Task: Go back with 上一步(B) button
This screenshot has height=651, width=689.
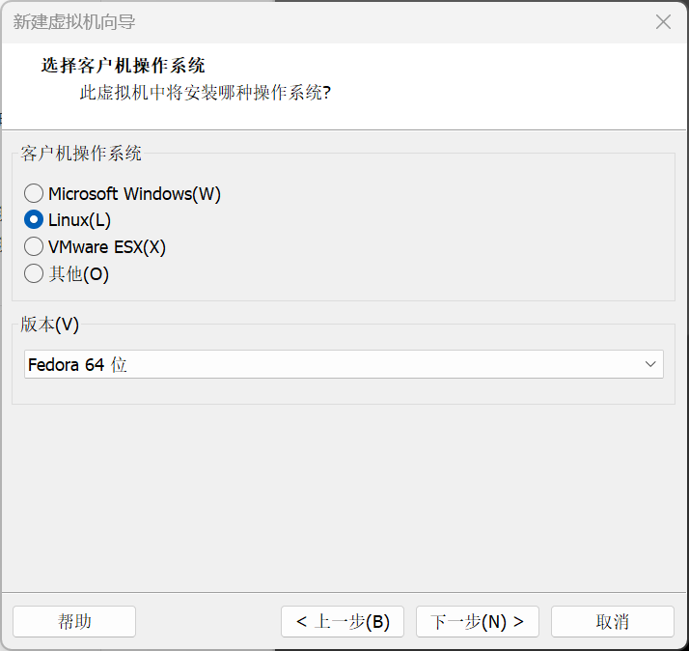Action: (343, 621)
